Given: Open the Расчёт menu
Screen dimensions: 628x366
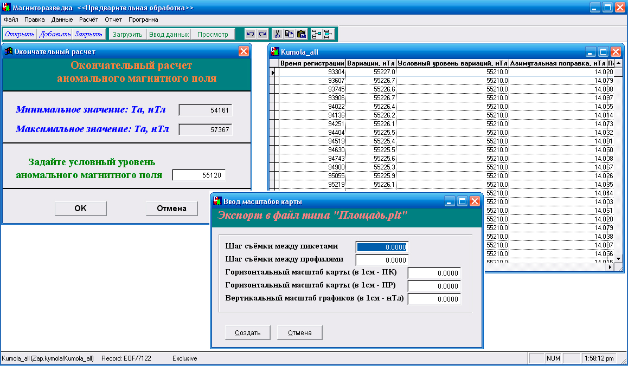Looking at the screenshot, I should (x=89, y=19).
